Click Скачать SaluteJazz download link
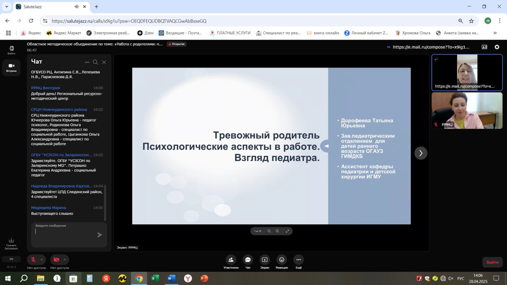Screen dimensions: 507x285 click(11, 243)
